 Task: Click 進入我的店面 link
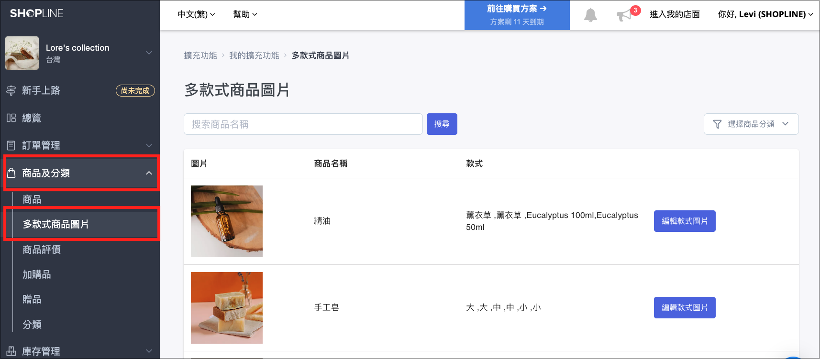675,14
